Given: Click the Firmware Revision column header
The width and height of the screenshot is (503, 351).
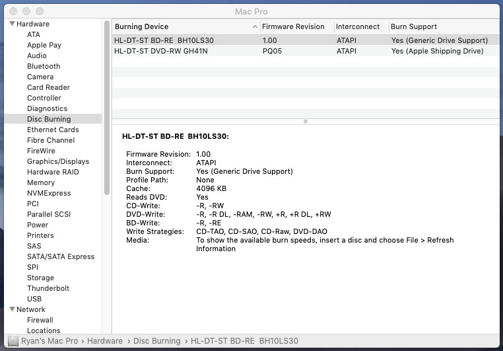Looking at the screenshot, I should pyautogui.click(x=293, y=26).
